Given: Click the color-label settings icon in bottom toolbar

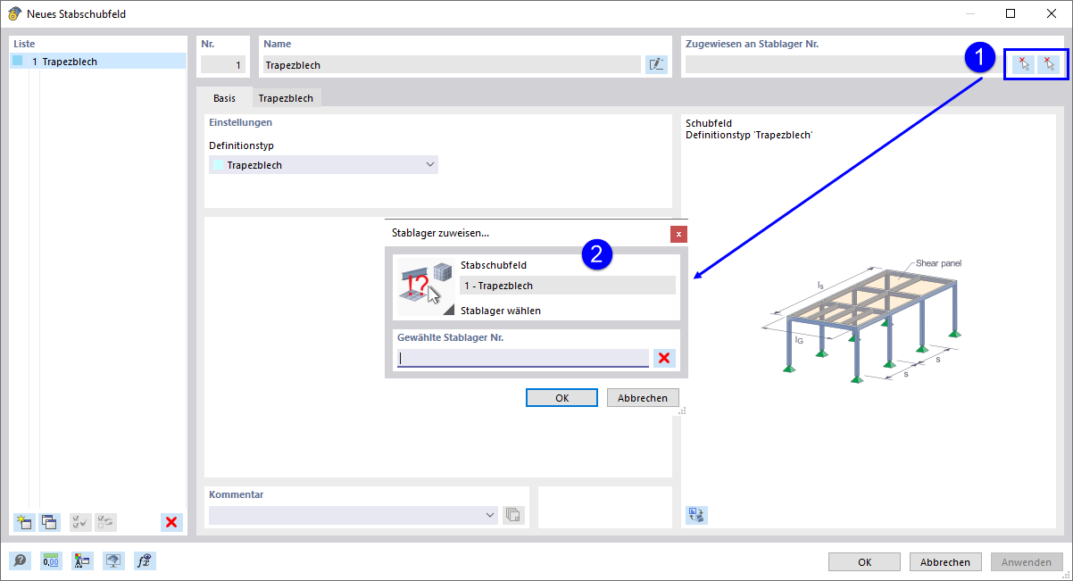Looking at the screenshot, I should pyautogui.click(x=82, y=560).
